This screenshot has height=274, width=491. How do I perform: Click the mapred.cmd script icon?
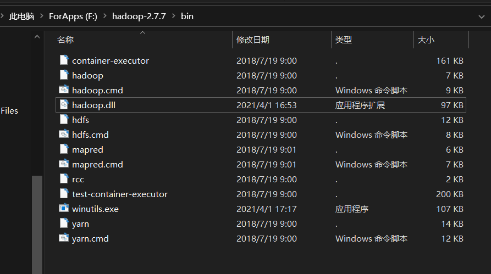[64, 164]
